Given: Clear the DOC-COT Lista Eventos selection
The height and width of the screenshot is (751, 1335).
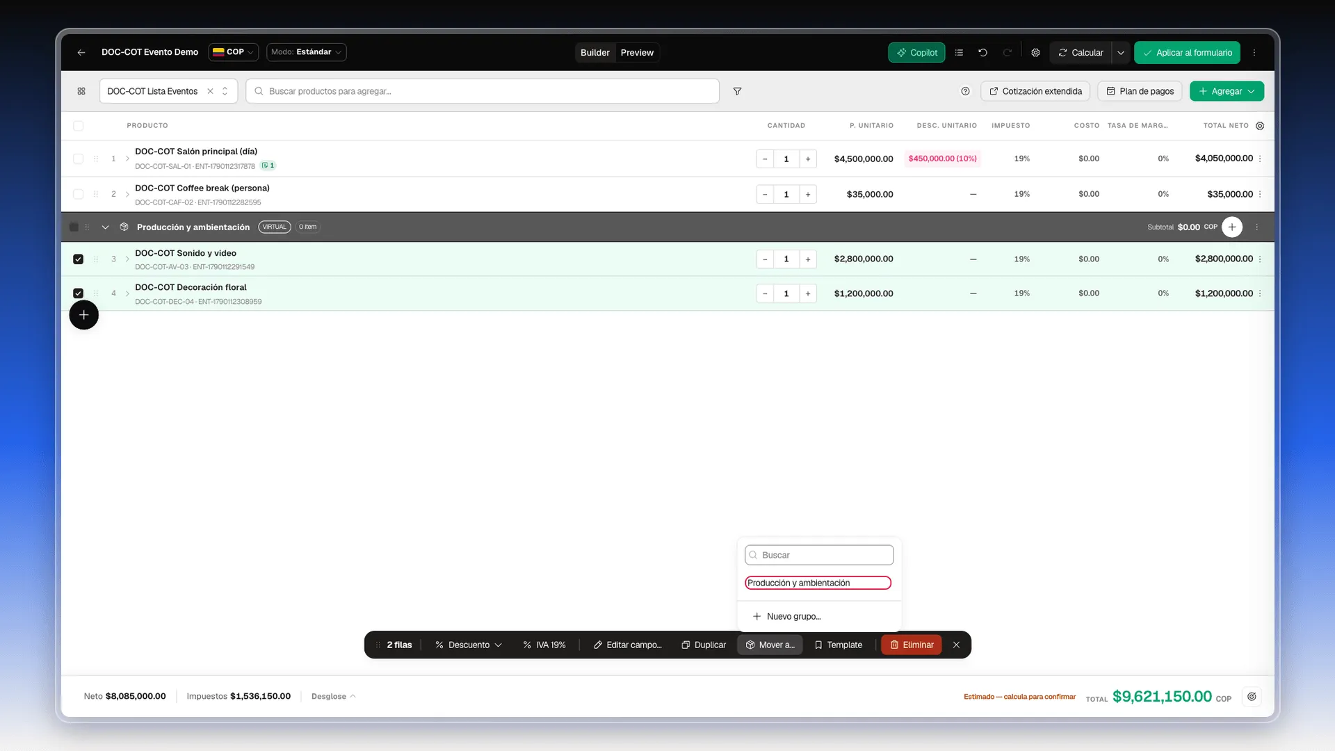Looking at the screenshot, I should click(x=210, y=91).
